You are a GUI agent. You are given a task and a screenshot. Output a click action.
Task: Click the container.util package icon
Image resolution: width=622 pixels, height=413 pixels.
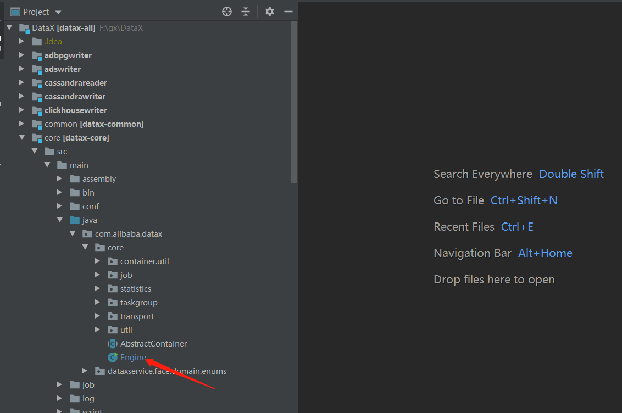113,261
